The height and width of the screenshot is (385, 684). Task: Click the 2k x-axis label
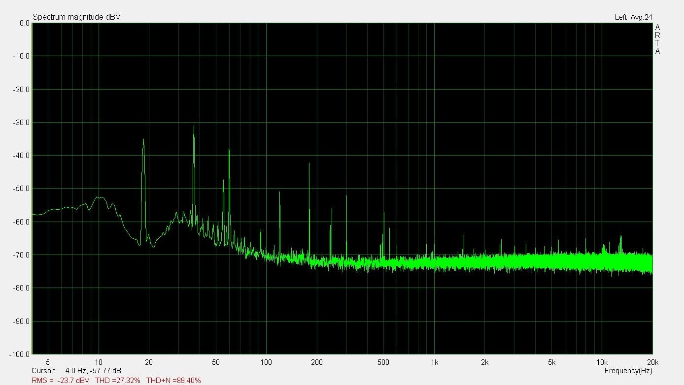click(x=484, y=362)
